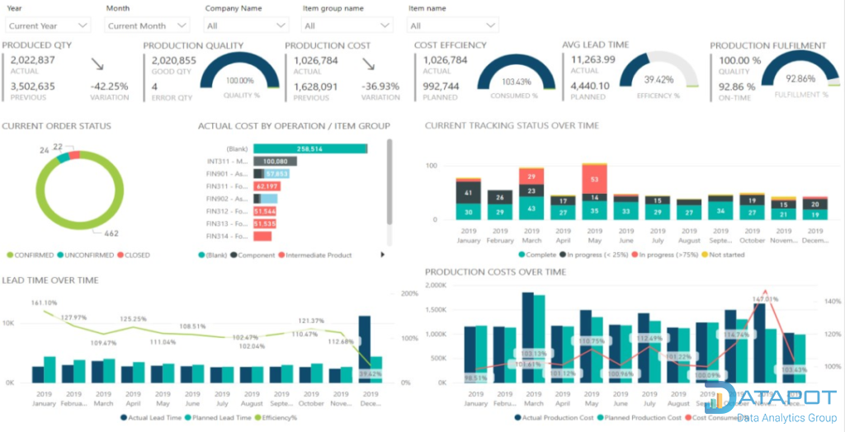Click the legend next-page arrow in Actual Cost chart

pyautogui.click(x=382, y=255)
